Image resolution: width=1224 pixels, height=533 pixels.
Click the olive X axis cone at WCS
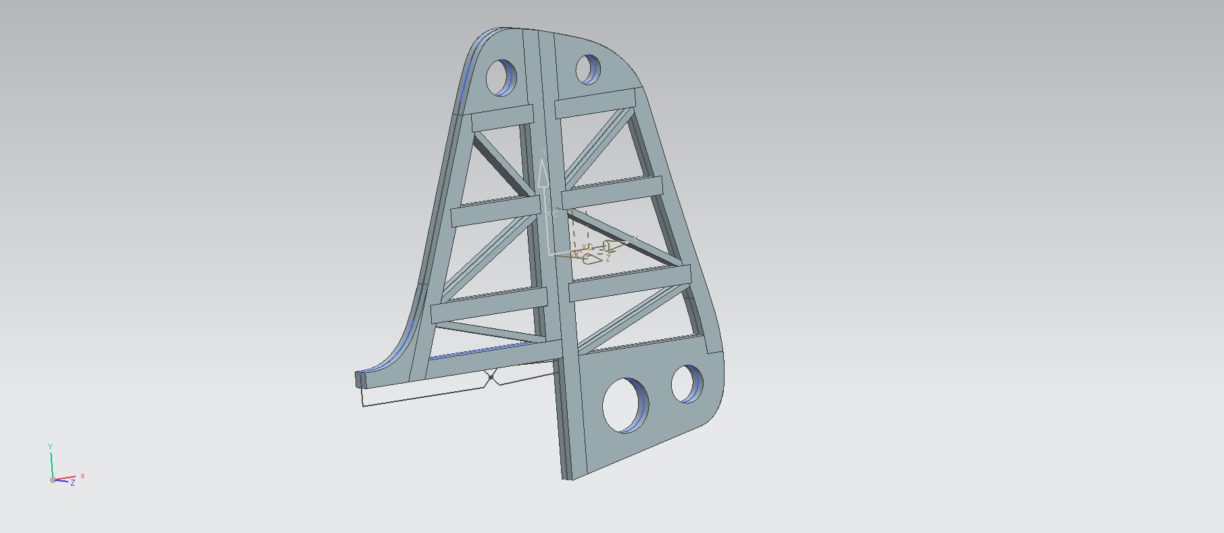coord(614,245)
